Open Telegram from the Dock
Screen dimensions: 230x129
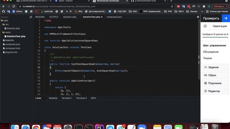point(110,127)
